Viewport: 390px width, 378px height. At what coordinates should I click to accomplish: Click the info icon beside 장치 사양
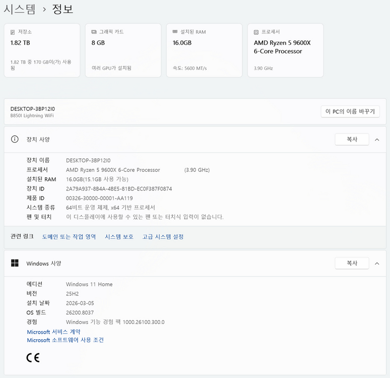point(15,140)
